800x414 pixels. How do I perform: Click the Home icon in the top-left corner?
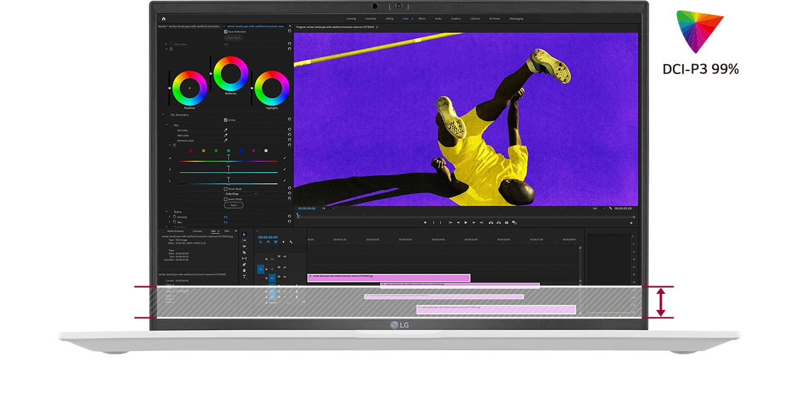(x=163, y=19)
